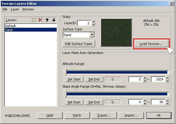Decrease slope end value 90 spinner
176x124 pixels.
tap(167, 103)
